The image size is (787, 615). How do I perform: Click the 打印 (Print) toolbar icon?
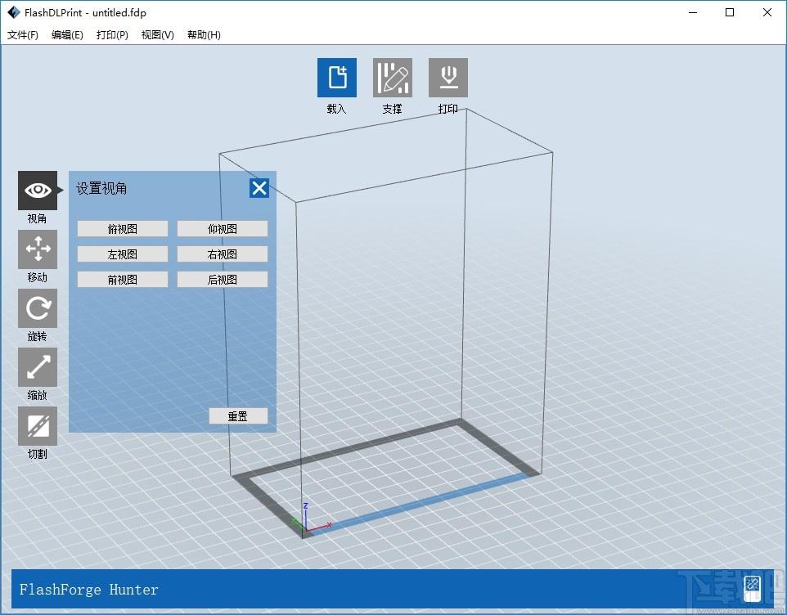tap(448, 77)
